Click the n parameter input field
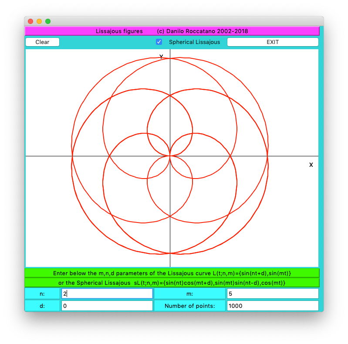348x344 pixels. [x=107, y=294]
